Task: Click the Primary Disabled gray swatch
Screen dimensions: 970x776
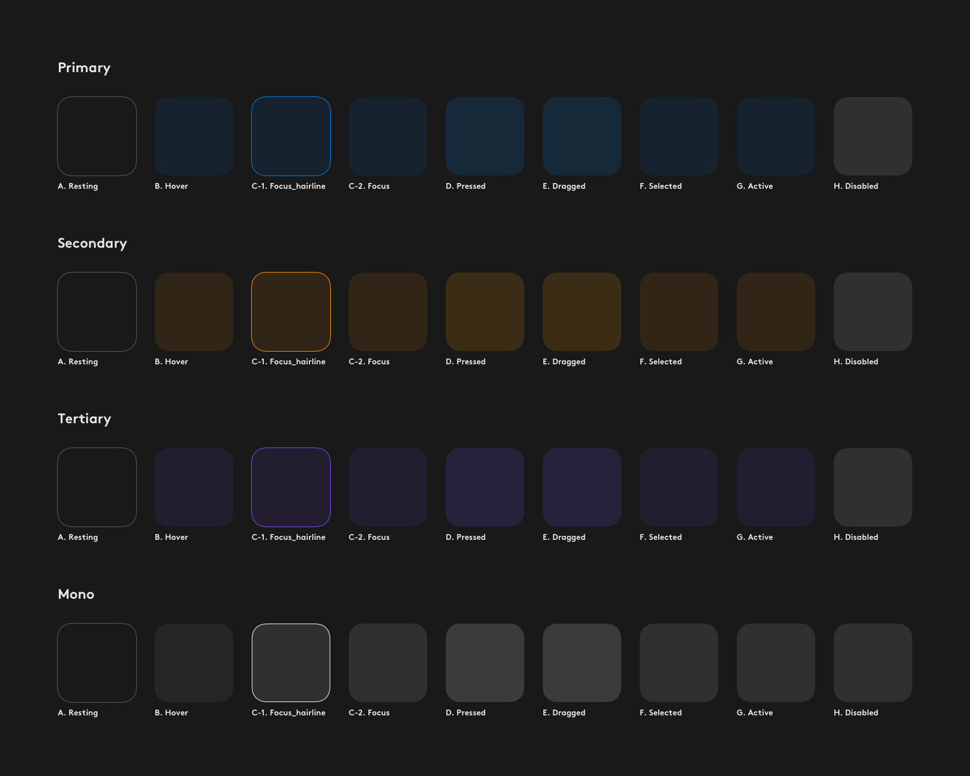Action: [x=873, y=136]
